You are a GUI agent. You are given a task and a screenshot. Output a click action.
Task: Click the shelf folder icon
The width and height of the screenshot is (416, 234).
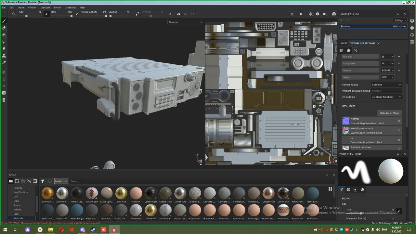[x=11, y=181]
